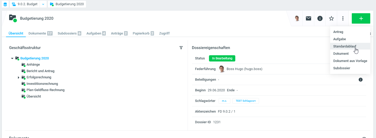This screenshot has width=376, height=138.
Task: Open the Subdossiers tab
Action: (x=67, y=33)
